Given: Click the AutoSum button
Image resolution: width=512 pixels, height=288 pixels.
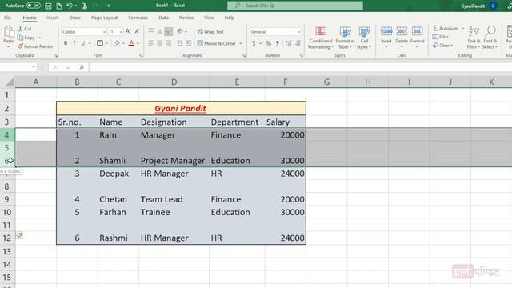Looking at the screenshot, I should point(446,29).
